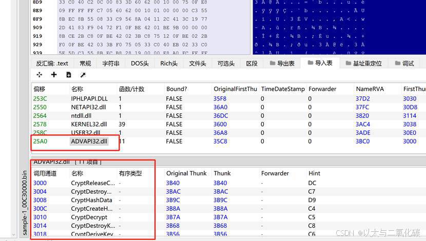Screen dimensions: 426x241
Task: Click call address 300C in 调用通道 column
Action: [x=40, y=208]
